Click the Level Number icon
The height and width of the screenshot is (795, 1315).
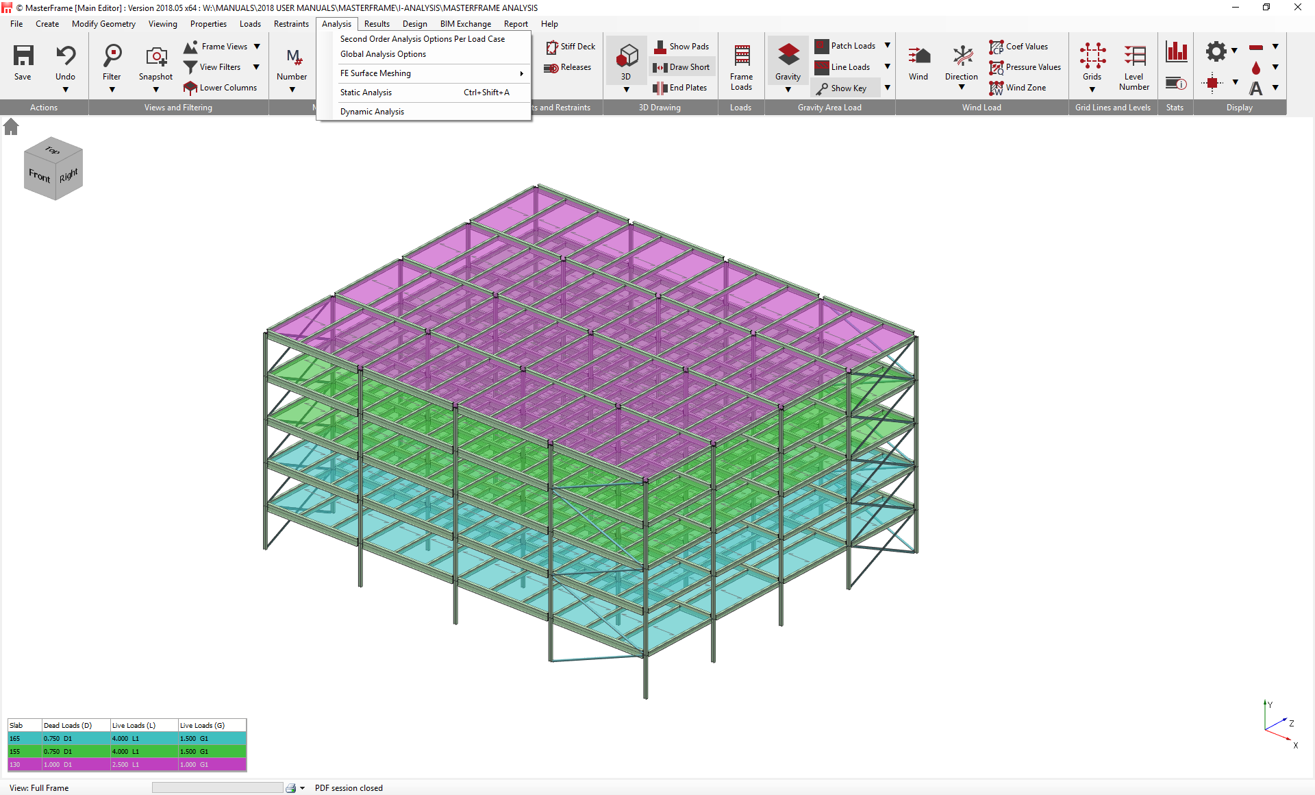[1134, 56]
